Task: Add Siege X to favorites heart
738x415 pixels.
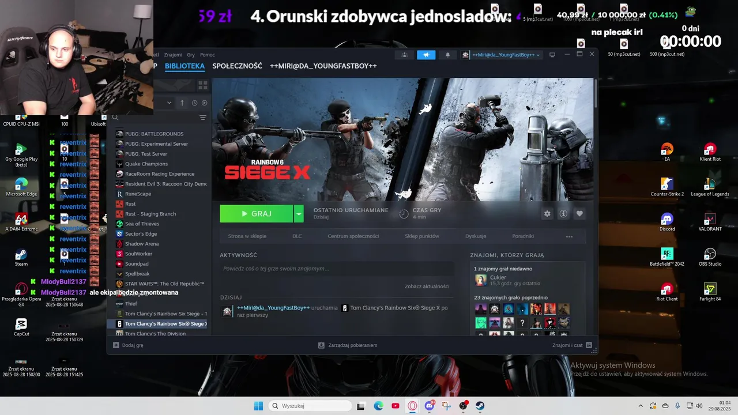Action: coord(579,214)
